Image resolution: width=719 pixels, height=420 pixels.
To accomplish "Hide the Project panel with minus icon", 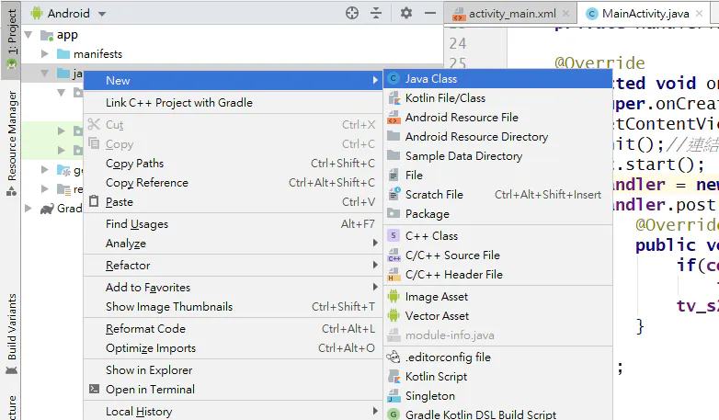I will pyautogui.click(x=430, y=13).
